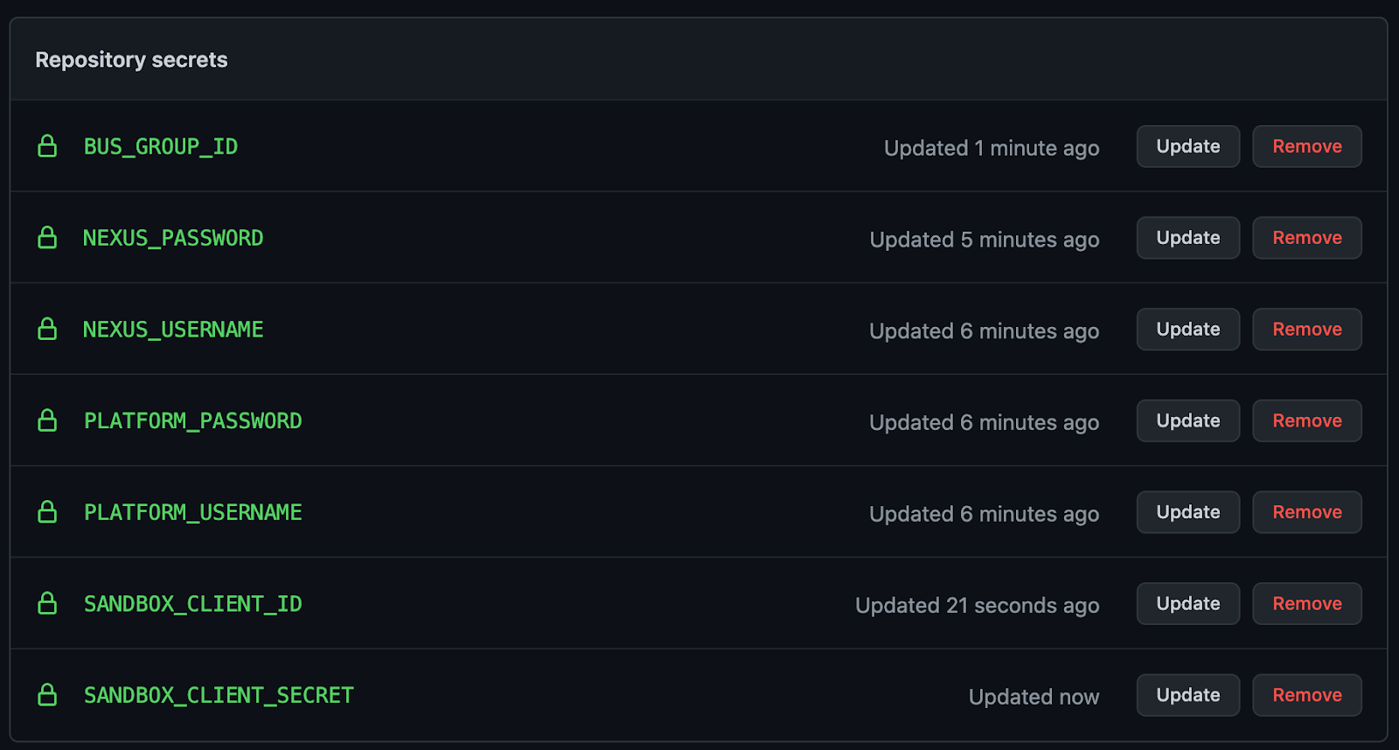Remove the BUS_GROUP_ID secret
Screen dimensions: 1399x750
coord(1306,146)
